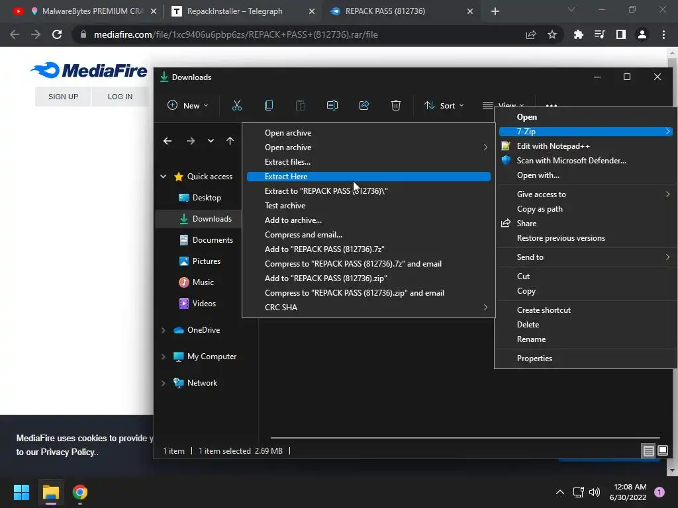Screen dimensions: 678x508
Task: Click the clock showing 12:08 AM
Action: tap(630, 487)
